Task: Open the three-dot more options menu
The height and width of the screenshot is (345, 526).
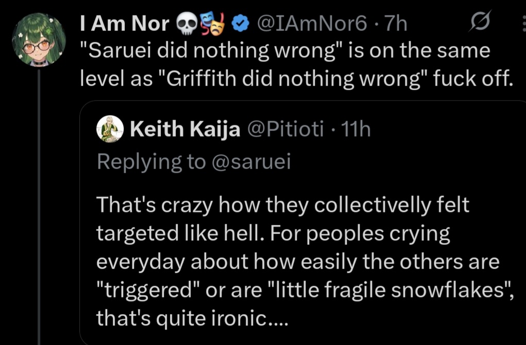Action: click(522, 23)
